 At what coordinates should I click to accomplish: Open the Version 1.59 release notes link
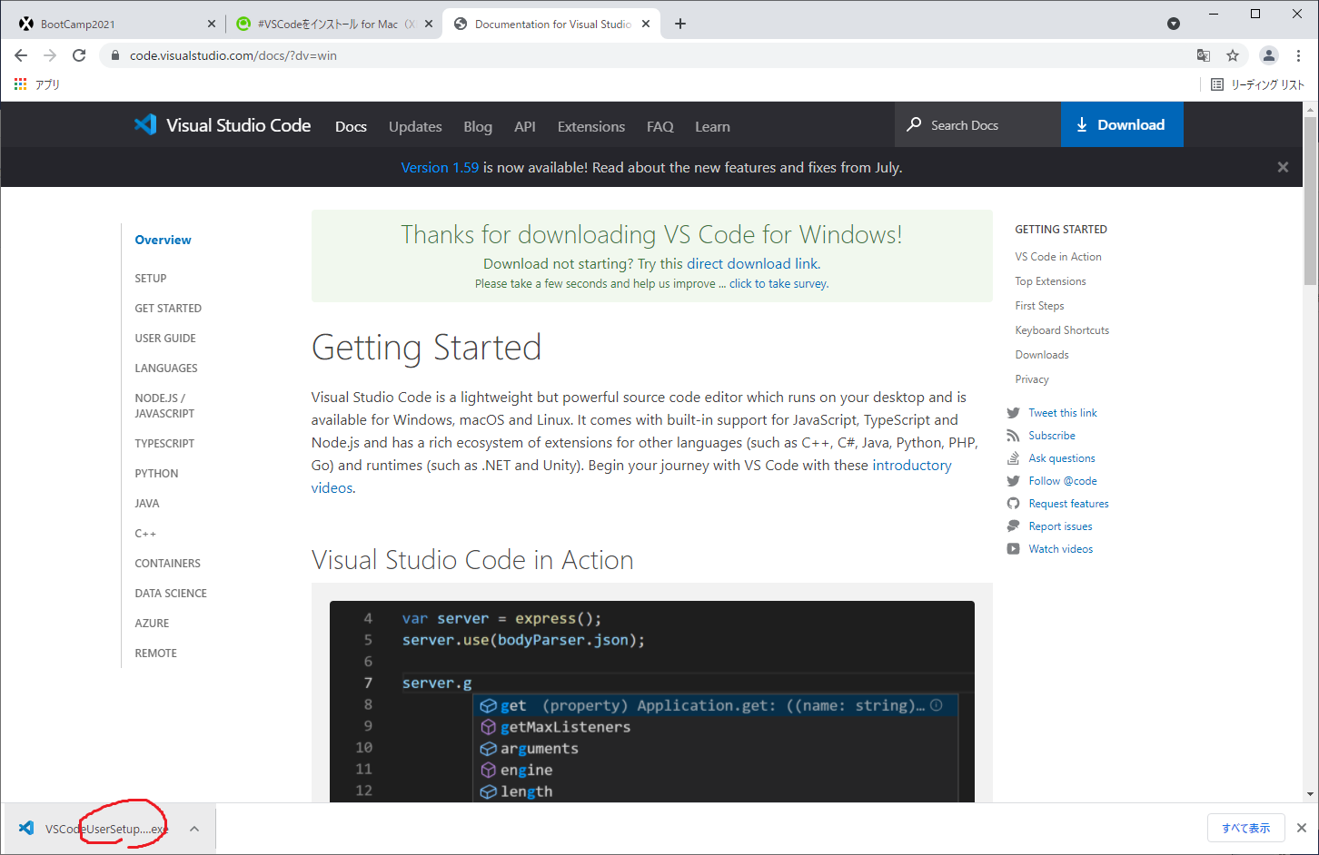coord(440,167)
